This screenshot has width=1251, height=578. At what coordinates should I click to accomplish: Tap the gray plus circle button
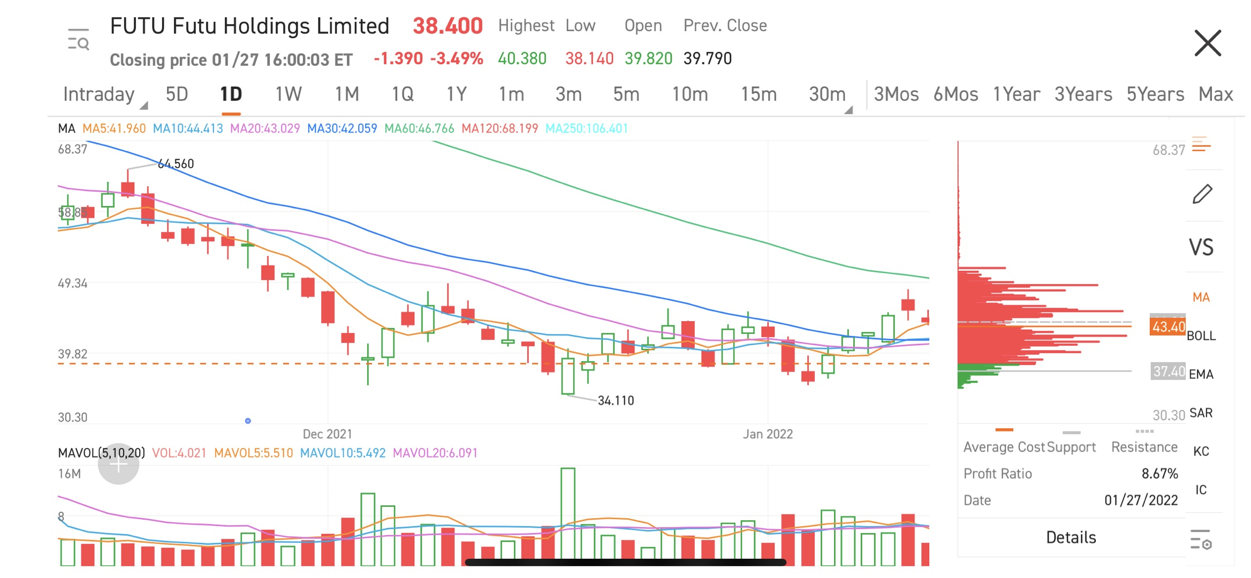point(118,464)
